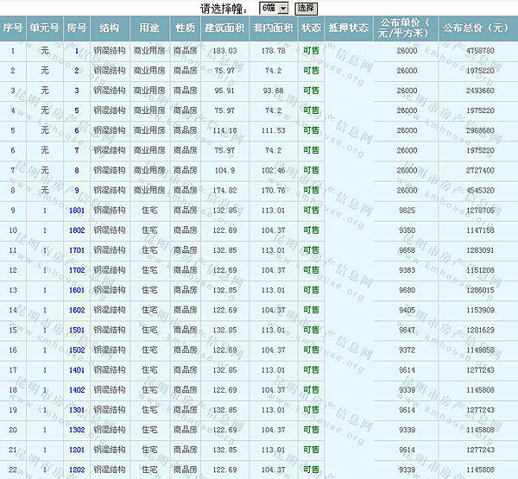
Task: View room 1302 details link
Action: click(x=77, y=429)
